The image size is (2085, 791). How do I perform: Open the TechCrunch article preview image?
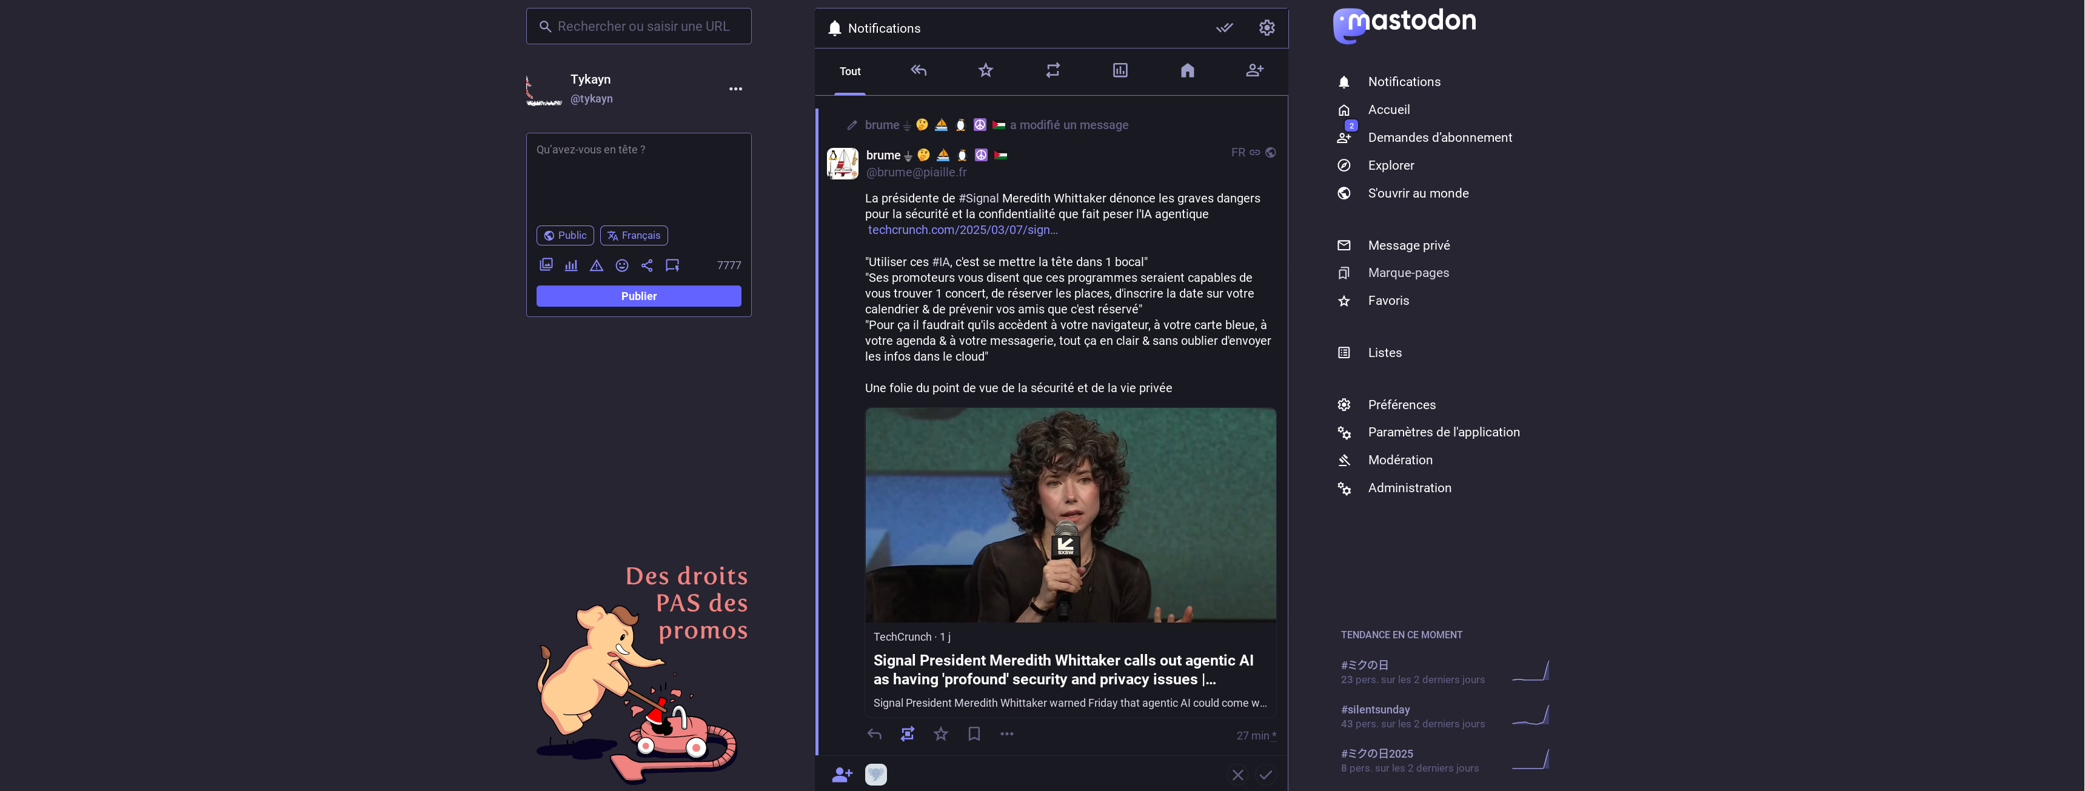point(1071,515)
